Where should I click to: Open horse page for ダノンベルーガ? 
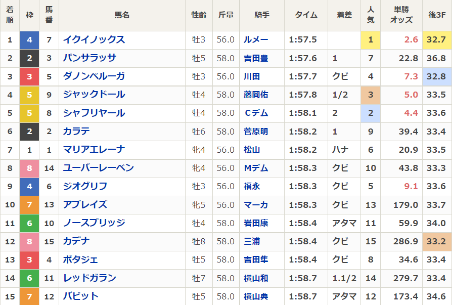coord(94,76)
